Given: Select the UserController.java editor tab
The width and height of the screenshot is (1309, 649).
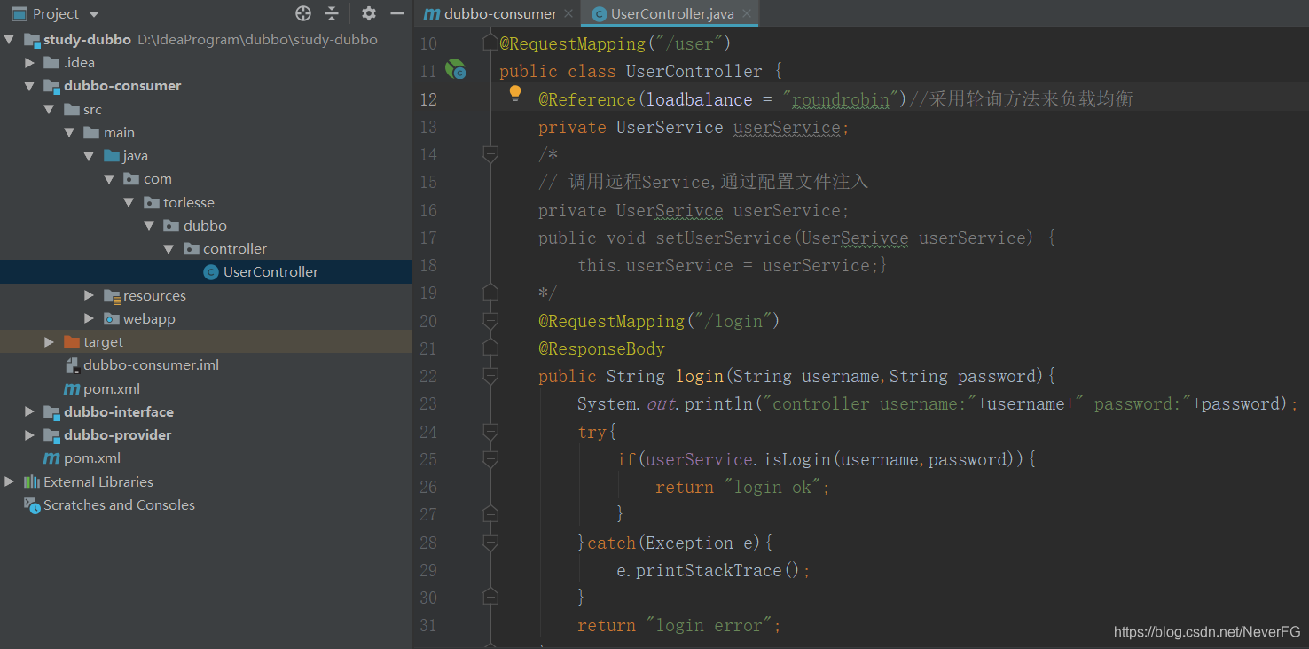Looking at the screenshot, I should pos(670,14).
